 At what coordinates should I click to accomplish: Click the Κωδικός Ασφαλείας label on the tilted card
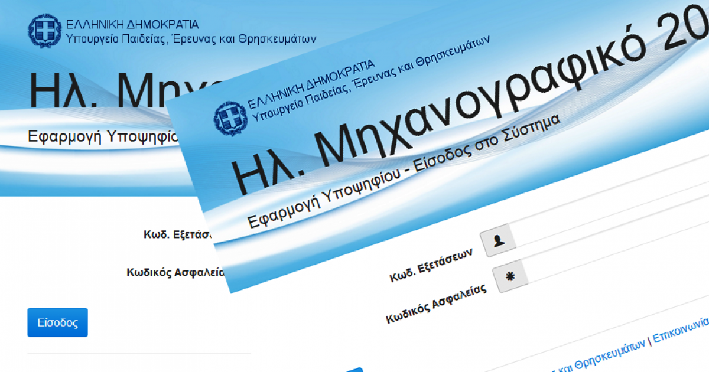point(437,302)
